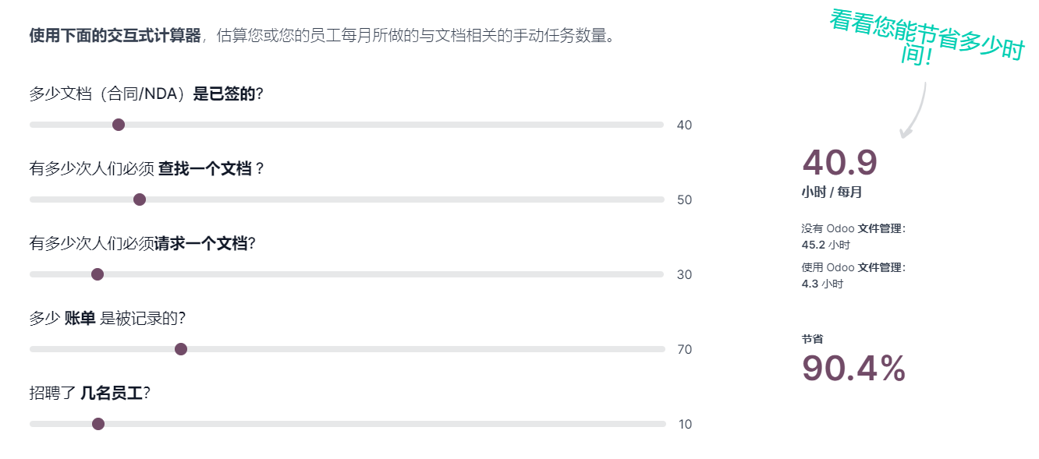Click the middle of the 请求一个文档 track

pos(347,274)
